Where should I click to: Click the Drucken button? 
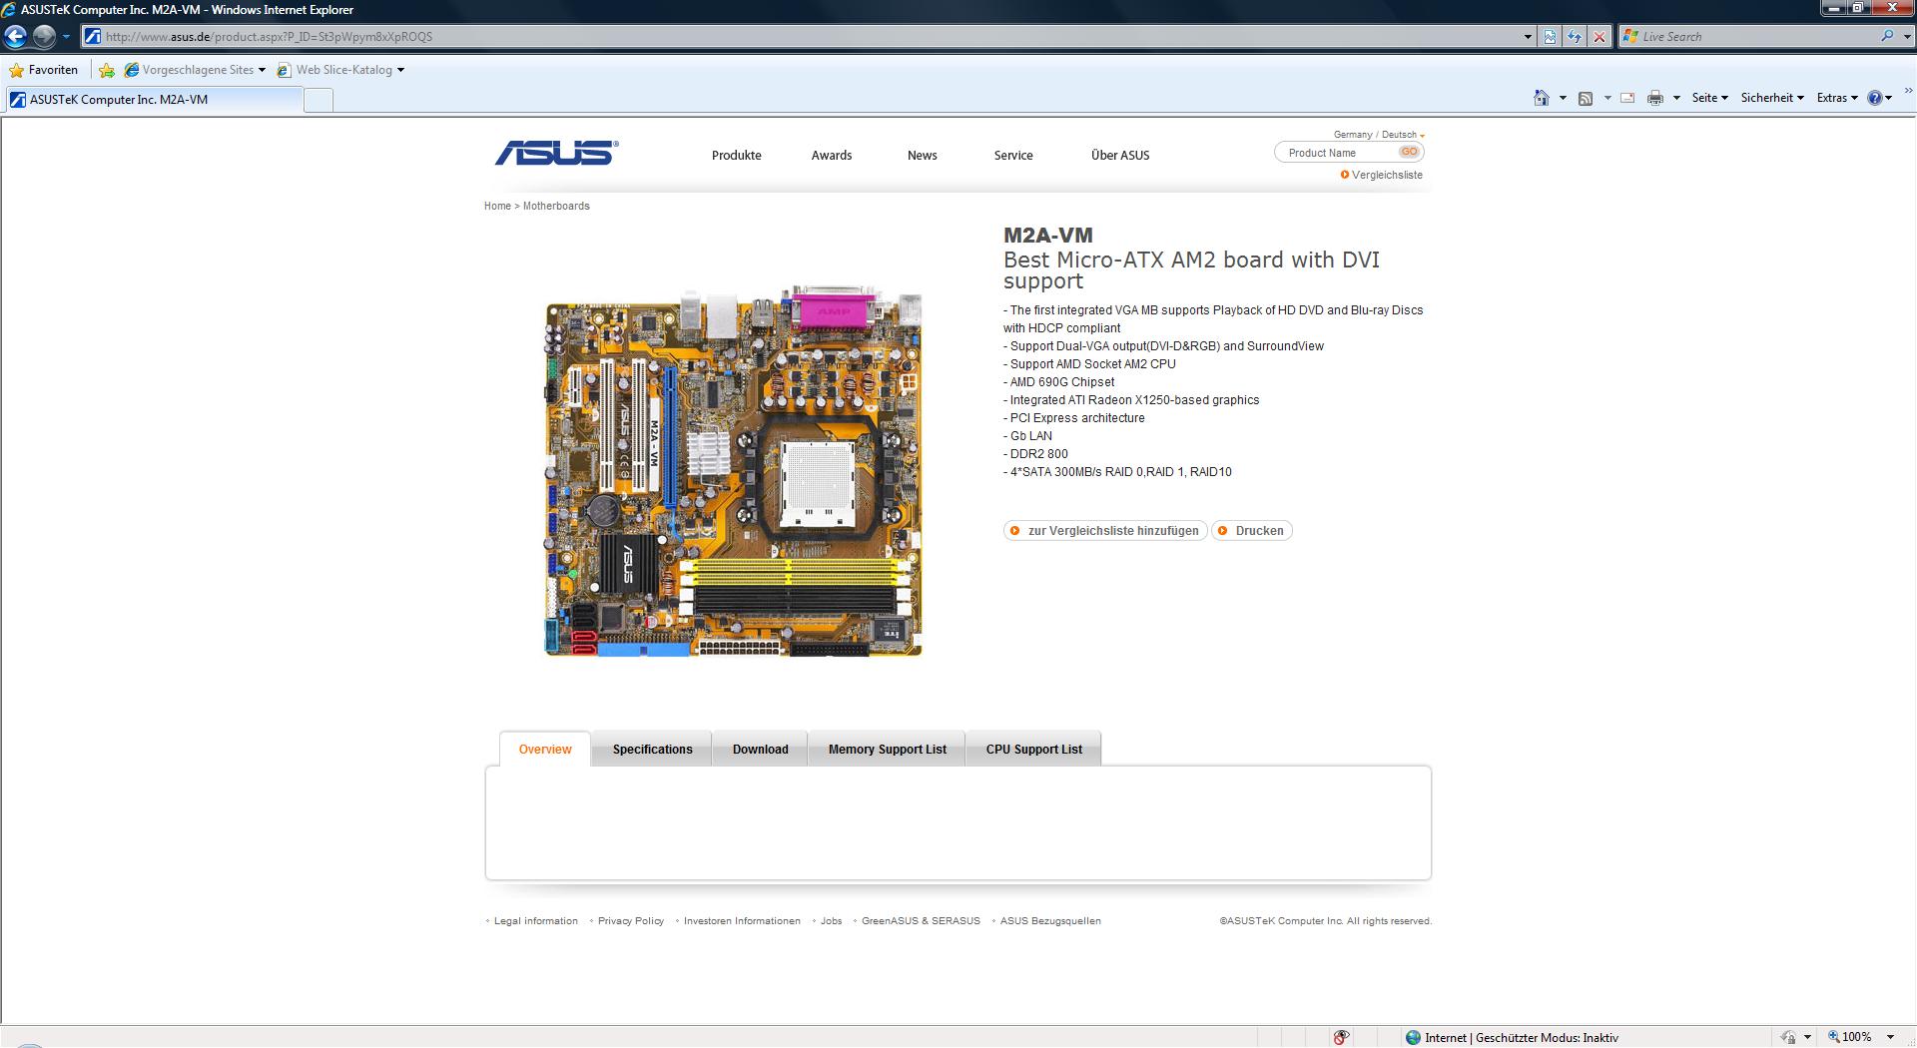(x=1252, y=531)
